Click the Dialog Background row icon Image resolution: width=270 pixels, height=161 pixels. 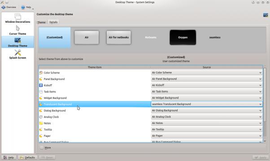41,110
